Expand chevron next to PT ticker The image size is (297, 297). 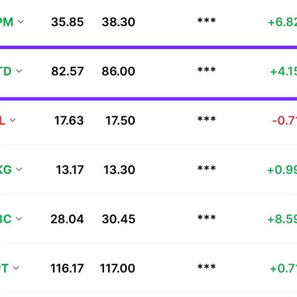tap(16, 268)
